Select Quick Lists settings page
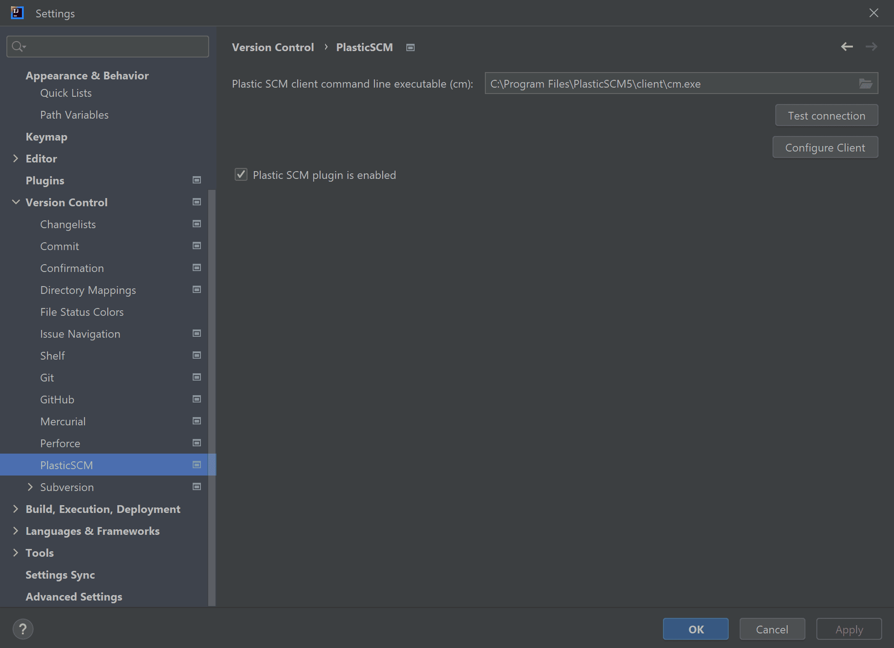This screenshot has height=648, width=894. [x=66, y=93]
